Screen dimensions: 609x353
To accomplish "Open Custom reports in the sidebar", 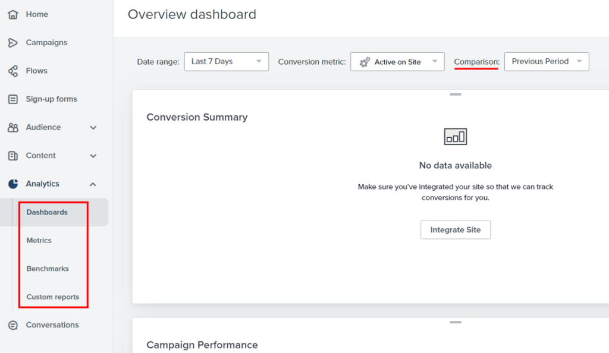I will tap(53, 297).
